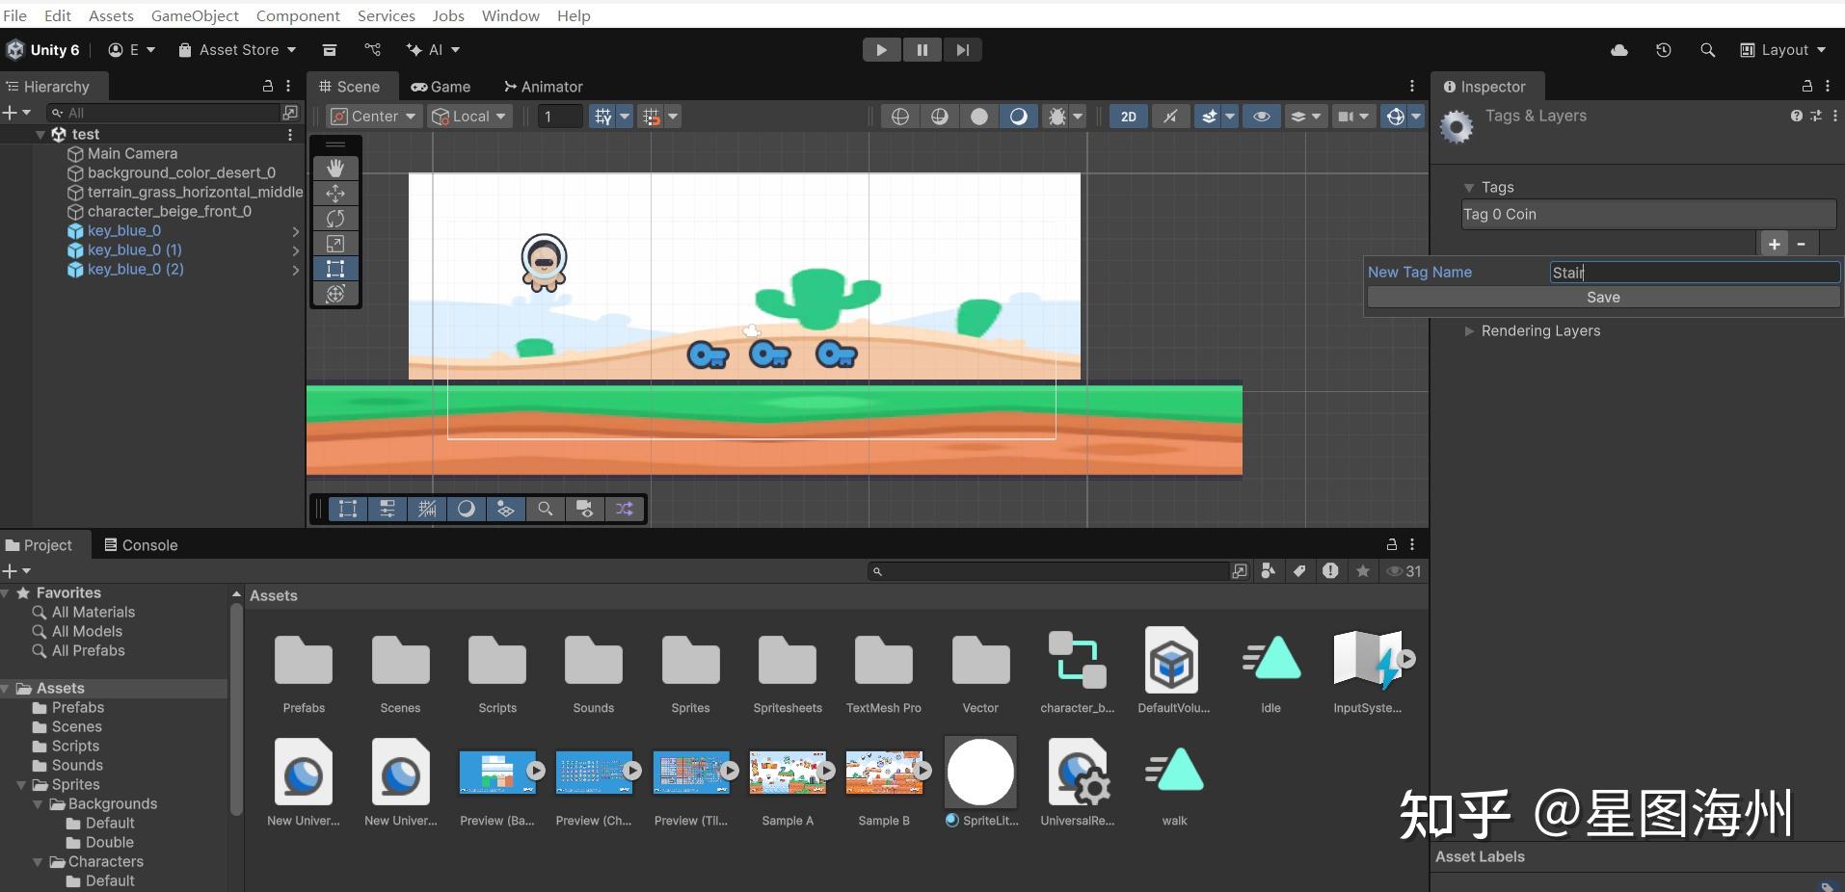Click the cloud services icon

pyautogui.click(x=1619, y=50)
